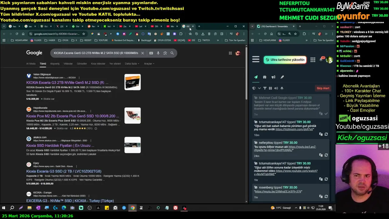
Task: Open Vatan KIOXIA Exceria G3 2TB result
Action: [67, 82]
